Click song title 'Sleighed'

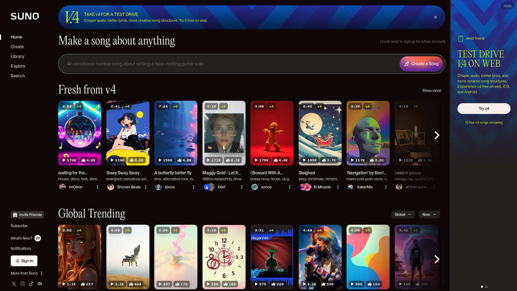click(307, 173)
